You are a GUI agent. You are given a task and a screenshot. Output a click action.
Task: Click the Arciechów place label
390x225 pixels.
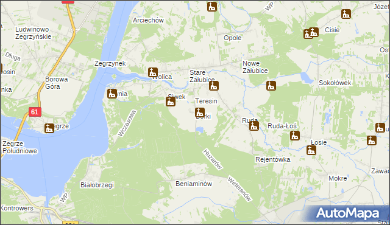click(x=148, y=20)
